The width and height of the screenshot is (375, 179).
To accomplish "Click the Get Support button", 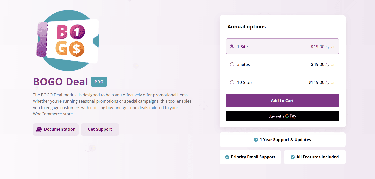I will (100, 129).
